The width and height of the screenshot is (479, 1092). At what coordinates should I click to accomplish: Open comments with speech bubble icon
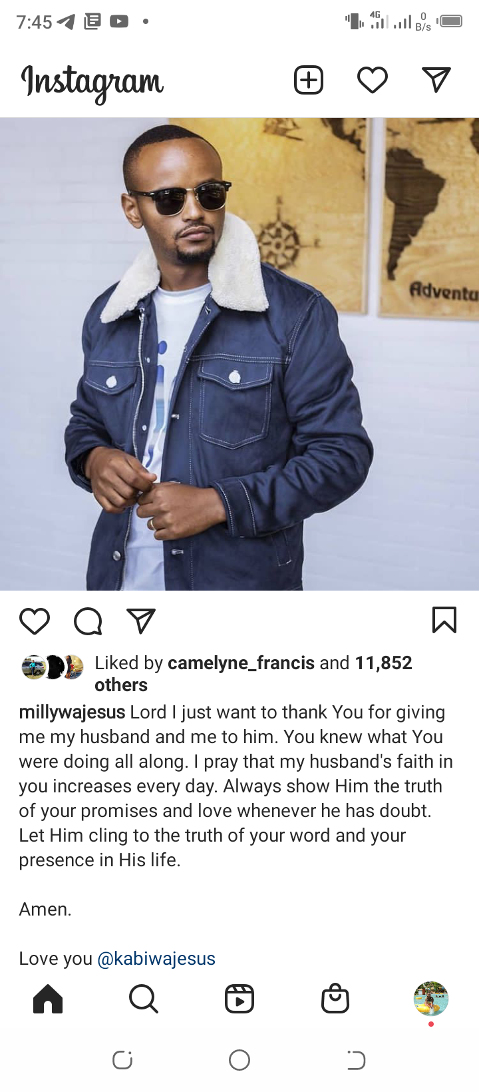tap(88, 621)
